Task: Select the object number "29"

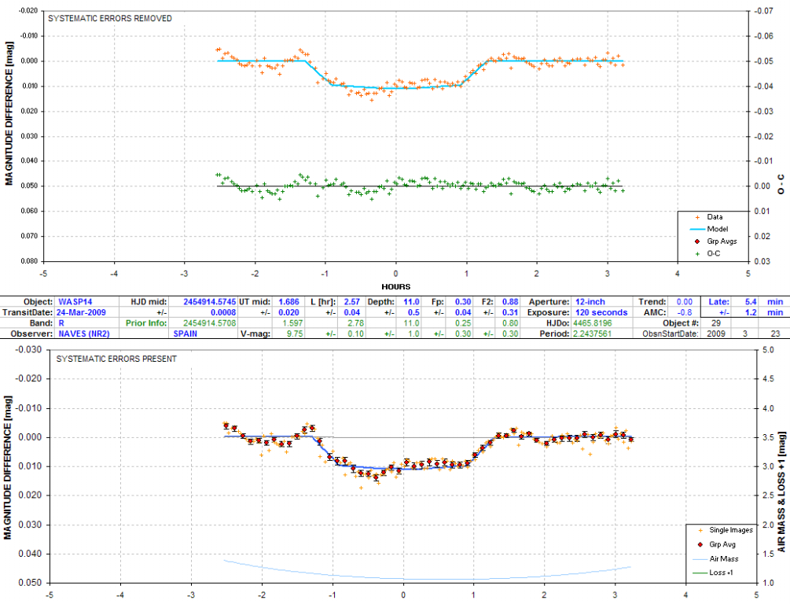Action: pyautogui.click(x=716, y=322)
